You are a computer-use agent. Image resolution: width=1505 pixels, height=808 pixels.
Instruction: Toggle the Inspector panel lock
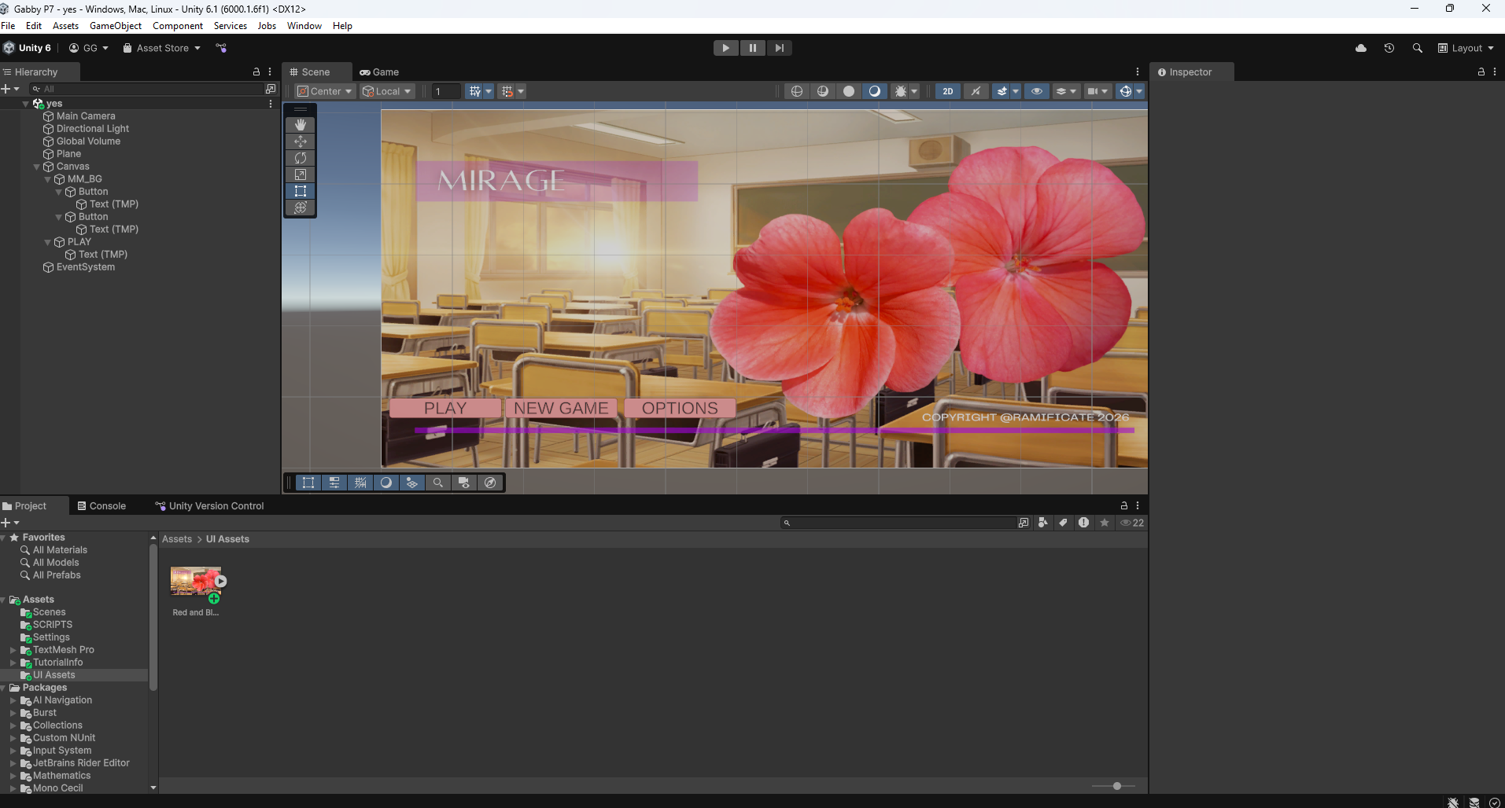pyautogui.click(x=1481, y=72)
